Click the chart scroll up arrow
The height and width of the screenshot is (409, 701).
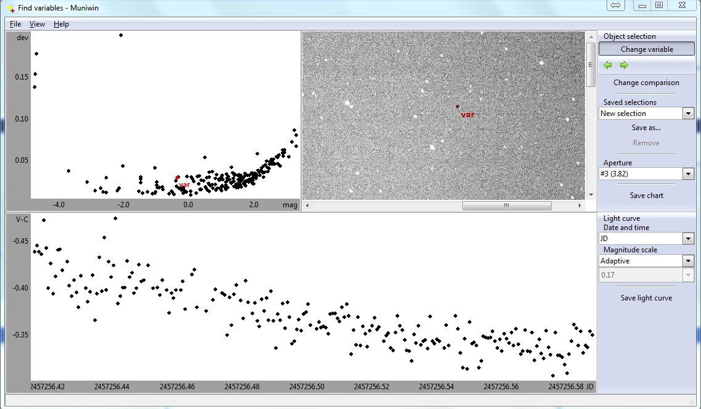591,36
